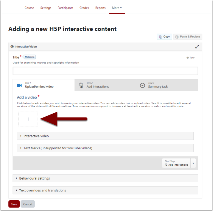Start the Tour guide
The image size is (213, 211).
[x=191, y=58]
